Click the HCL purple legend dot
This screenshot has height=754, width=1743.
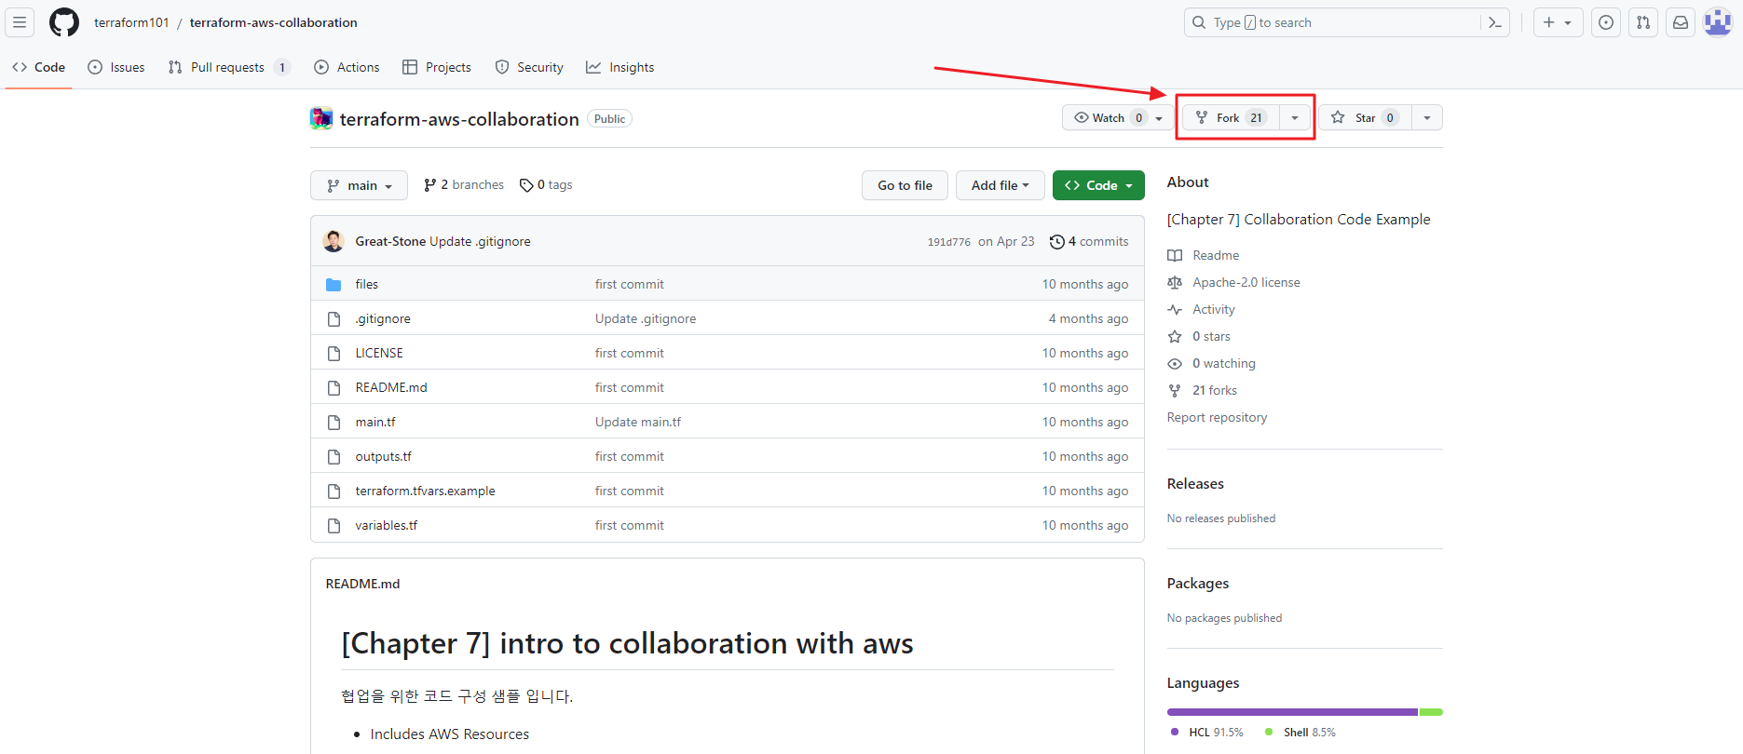pos(1175,732)
